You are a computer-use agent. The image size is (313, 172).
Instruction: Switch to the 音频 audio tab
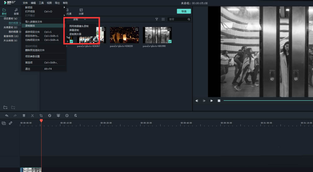pos(16,12)
